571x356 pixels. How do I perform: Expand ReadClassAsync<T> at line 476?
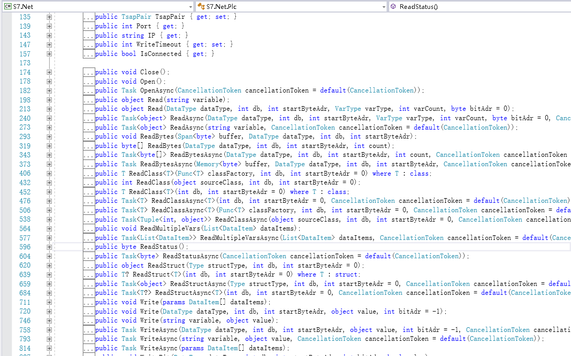click(x=49, y=201)
